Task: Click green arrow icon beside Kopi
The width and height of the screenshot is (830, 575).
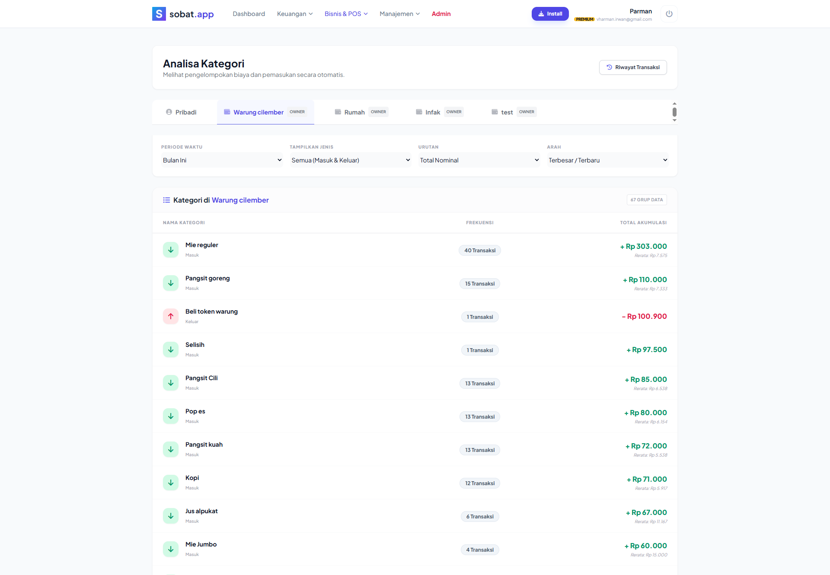Action: 171,483
